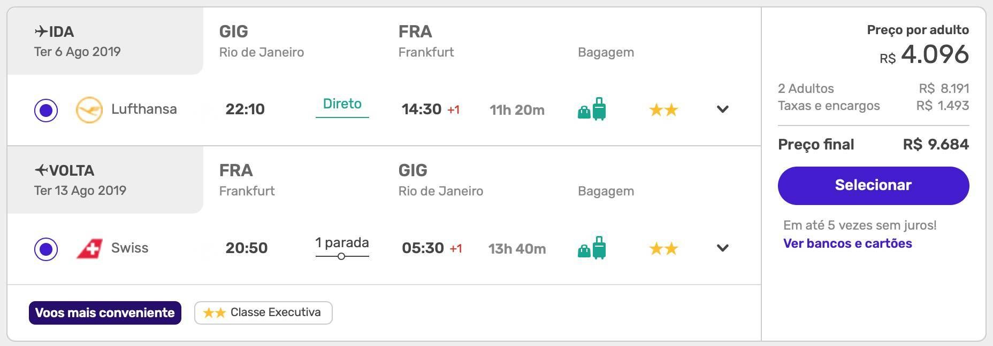Click the Swiss airline logo
This screenshot has width=993, height=346.
tap(89, 249)
